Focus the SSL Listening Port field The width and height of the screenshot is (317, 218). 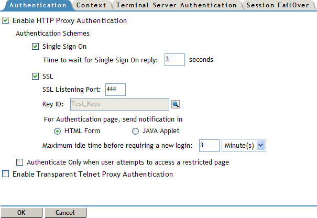[x=115, y=90]
